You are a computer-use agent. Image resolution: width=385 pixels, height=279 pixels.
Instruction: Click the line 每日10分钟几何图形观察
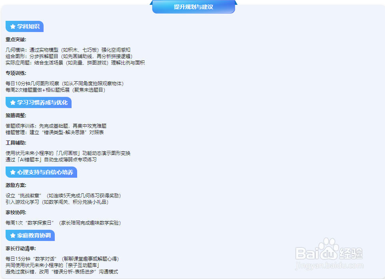tap(65, 84)
